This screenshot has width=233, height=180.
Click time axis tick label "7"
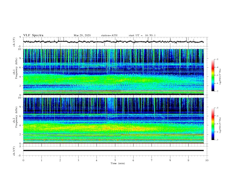pyautogui.click(x=152, y=160)
